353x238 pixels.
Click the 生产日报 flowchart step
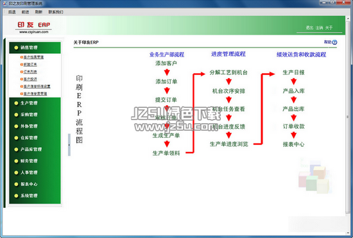point(293,72)
